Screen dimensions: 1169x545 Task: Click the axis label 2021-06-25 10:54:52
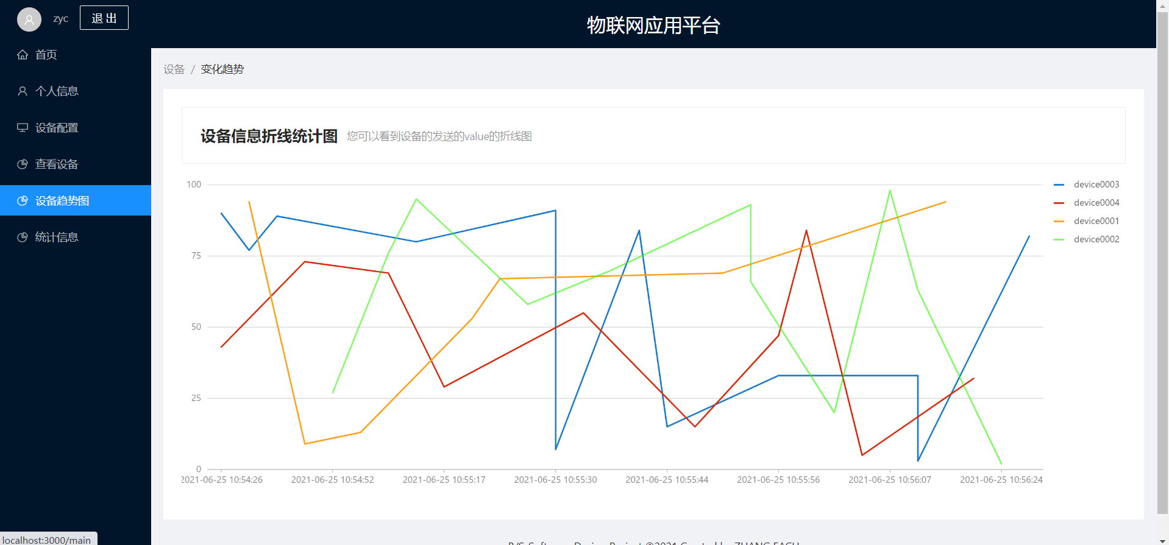pyautogui.click(x=332, y=480)
